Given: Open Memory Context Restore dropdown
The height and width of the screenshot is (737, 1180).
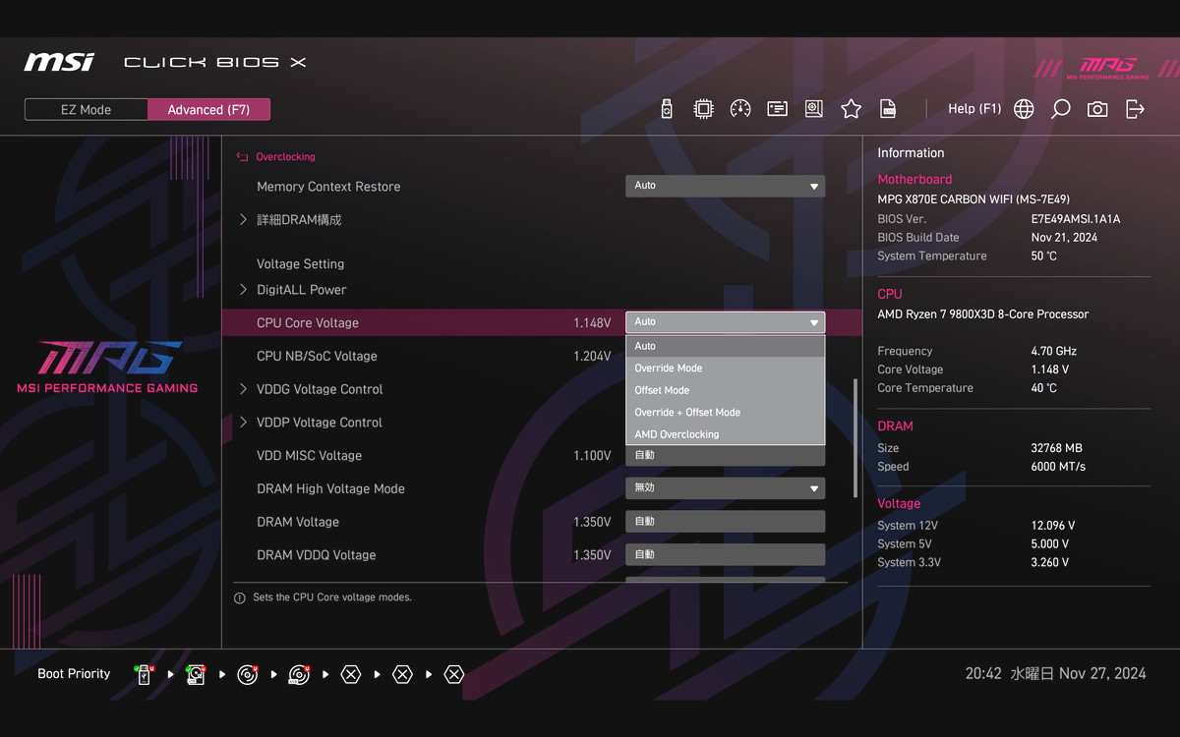Looking at the screenshot, I should [725, 186].
